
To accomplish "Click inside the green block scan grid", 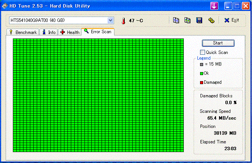I will click(99, 95).
